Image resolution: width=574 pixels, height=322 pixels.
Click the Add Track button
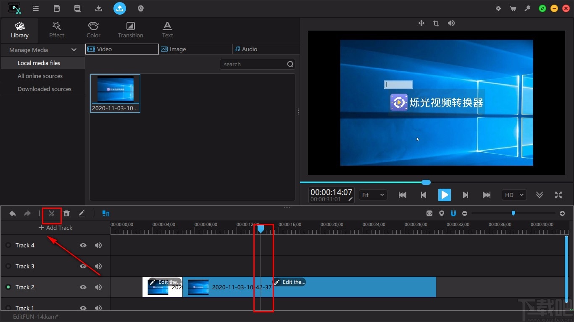(x=55, y=228)
